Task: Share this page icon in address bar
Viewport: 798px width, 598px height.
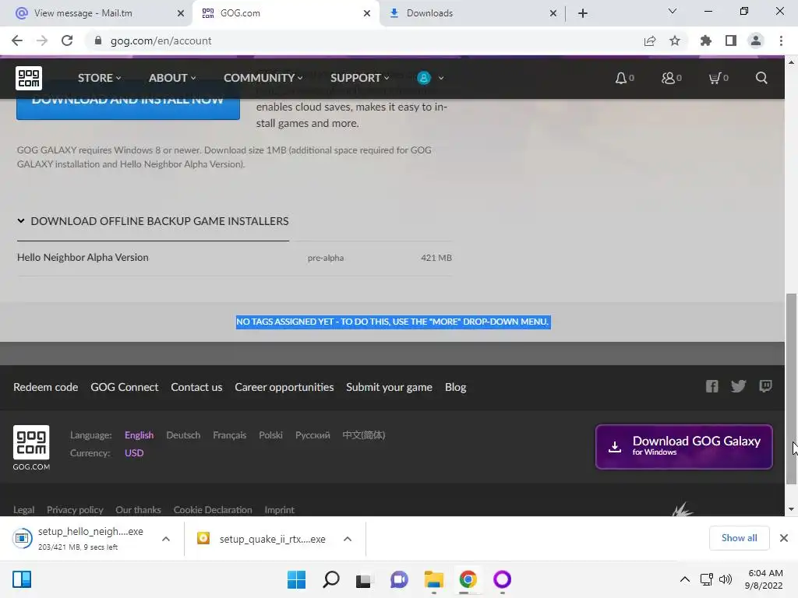Action: coord(650,40)
